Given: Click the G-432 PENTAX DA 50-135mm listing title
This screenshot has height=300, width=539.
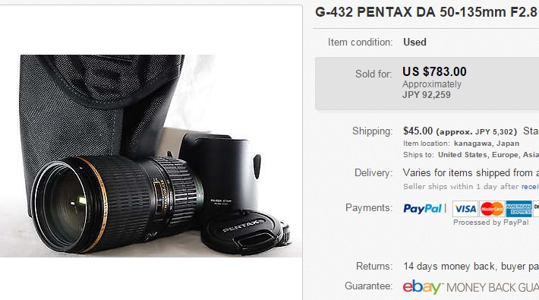Looking at the screenshot, I should point(427,12).
